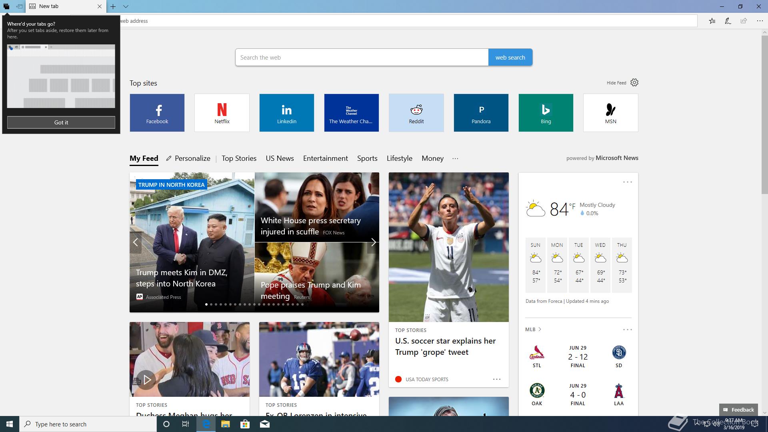Select the WED forecast column
768x432 pixels.
[x=600, y=265]
